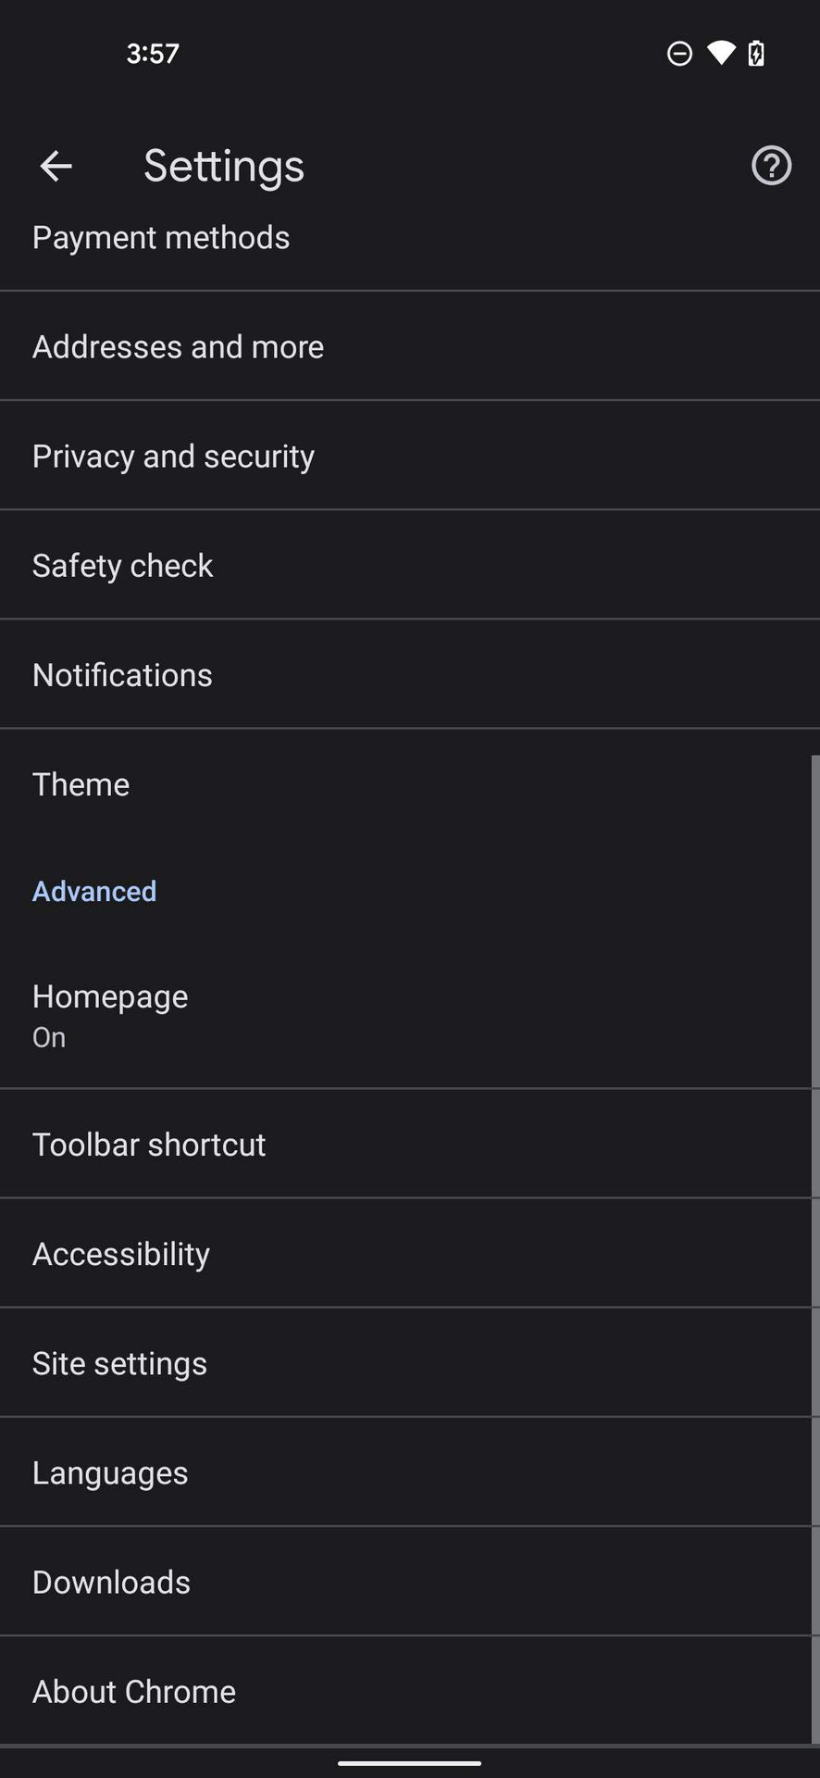Open Payment methods settings
Screen dimensions: 820x1778
161,238
